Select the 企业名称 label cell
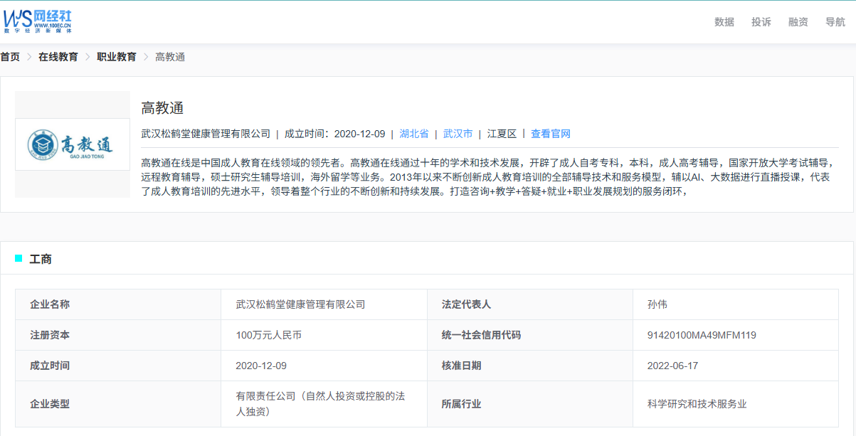 (x=119, y=304)
